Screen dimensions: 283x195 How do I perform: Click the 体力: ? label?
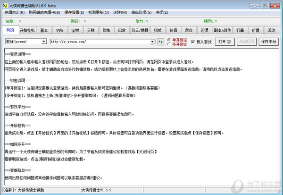(142, 21)
